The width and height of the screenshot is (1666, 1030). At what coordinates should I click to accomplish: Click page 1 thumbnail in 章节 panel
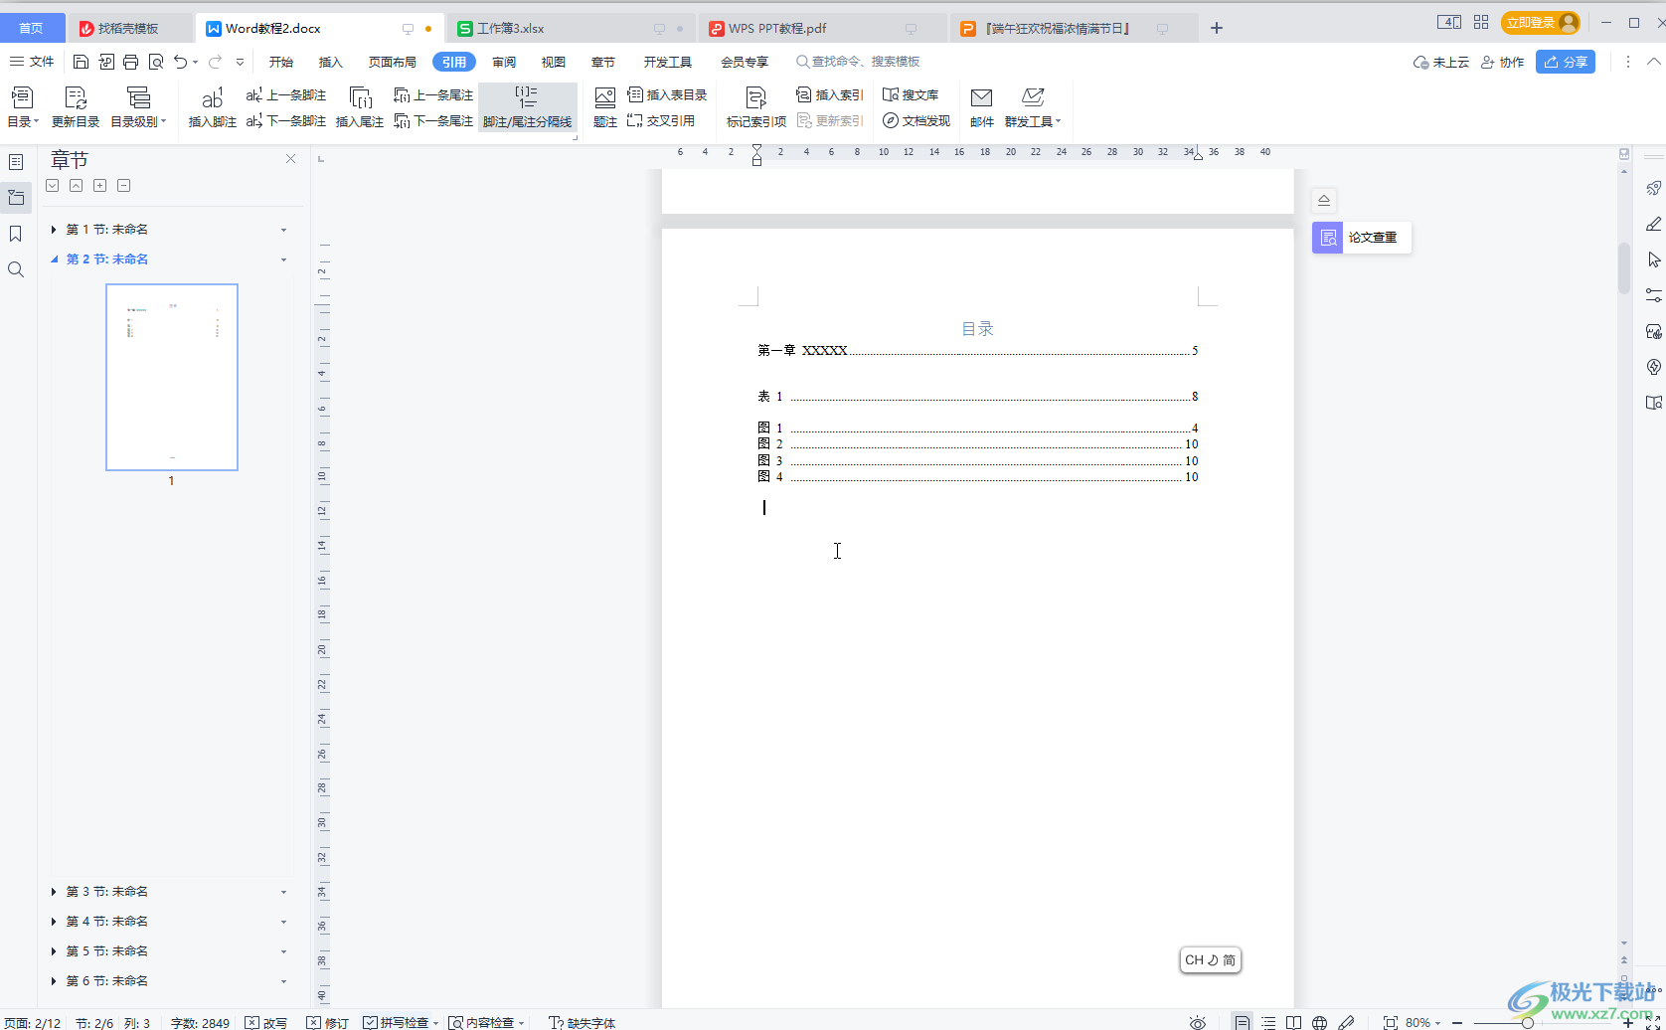(172, 377)
